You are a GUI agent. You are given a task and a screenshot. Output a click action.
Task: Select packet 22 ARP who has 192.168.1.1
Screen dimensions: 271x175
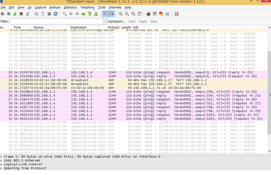tap(134, 80)
